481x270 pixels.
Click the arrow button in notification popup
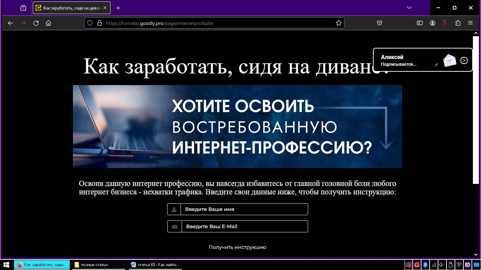pos(464,60)
